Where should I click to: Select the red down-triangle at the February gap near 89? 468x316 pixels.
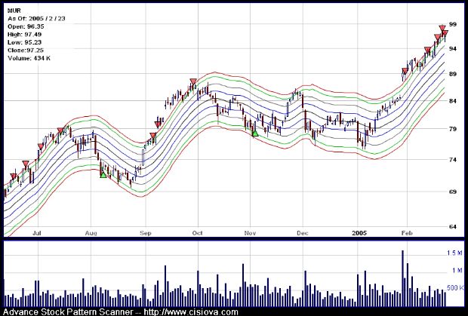click(405, 71)
